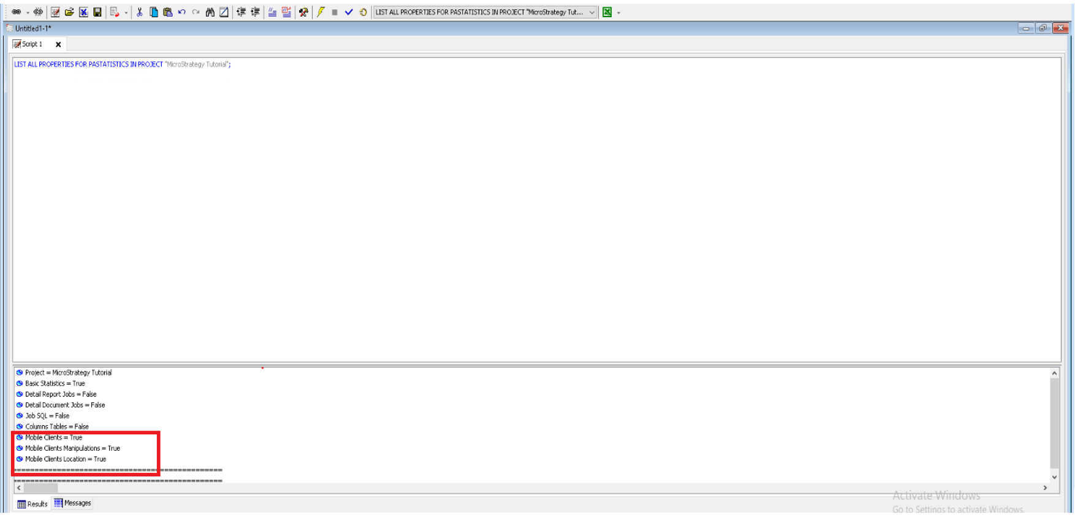Click the Paste clipboard icon
Screen dimensions: 1075x517
coord(167,12)
